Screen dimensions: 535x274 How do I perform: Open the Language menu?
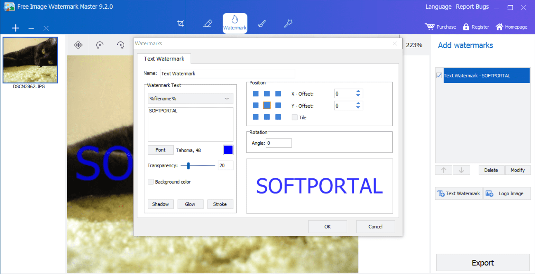point(439,7)
